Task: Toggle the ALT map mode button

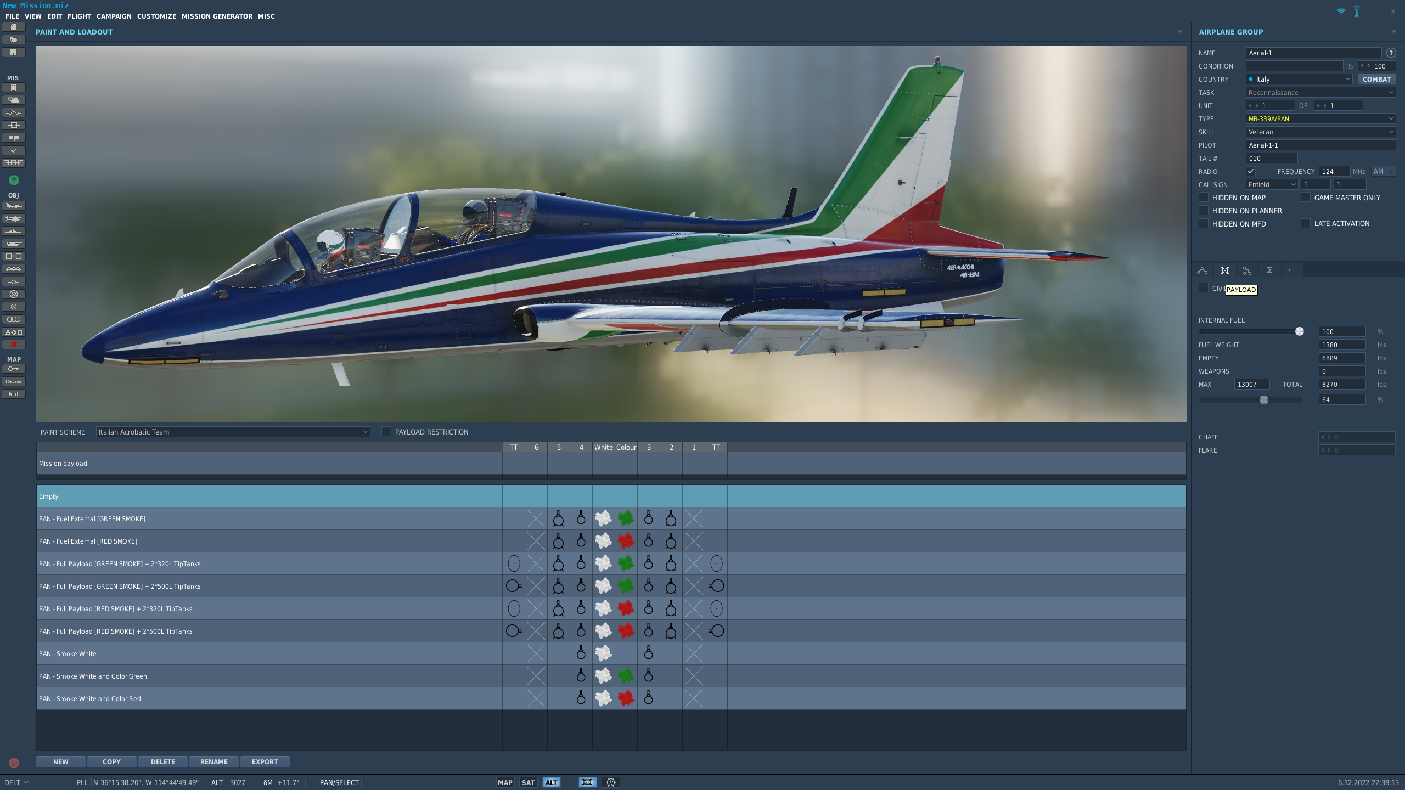Action: [x=552, y=782]
